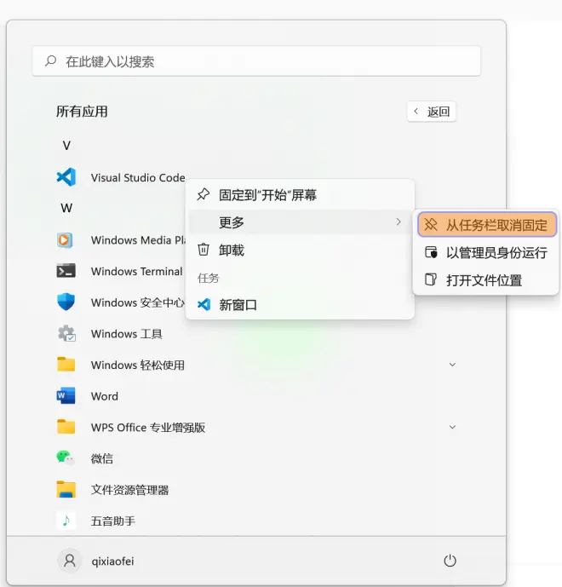
Task: Click the 文件资源管理器 app name
Action: point(129,490)
